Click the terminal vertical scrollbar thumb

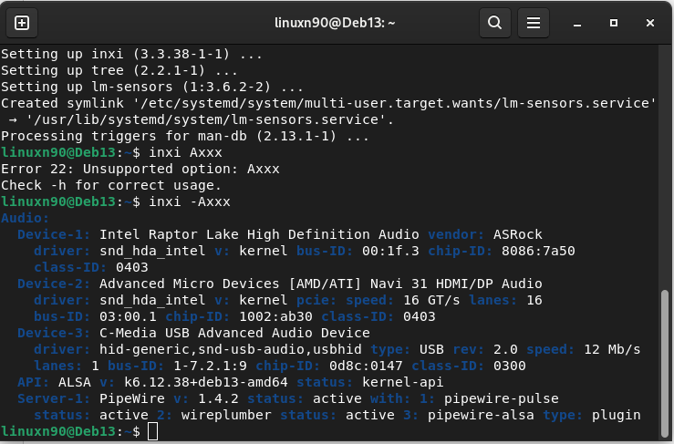666,354
